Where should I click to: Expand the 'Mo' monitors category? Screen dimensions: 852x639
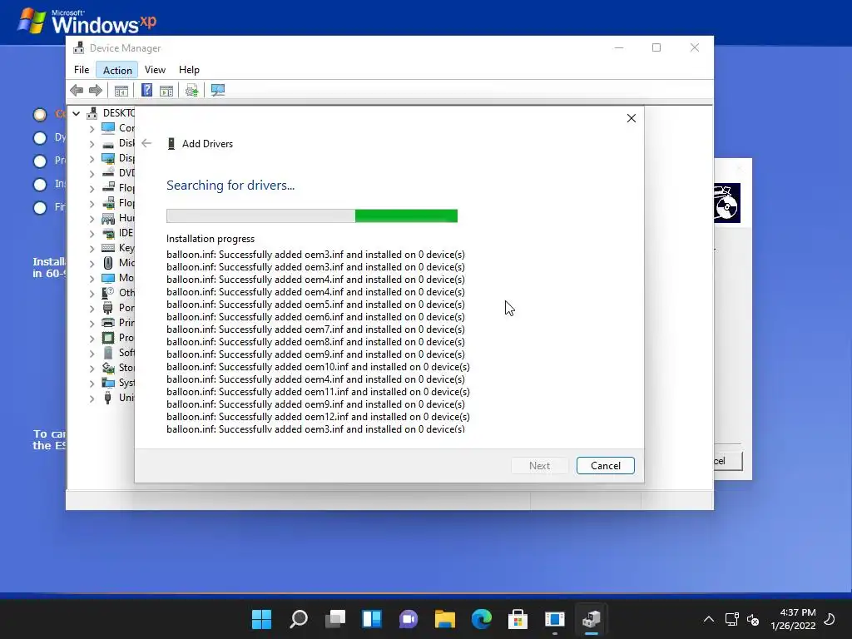click(92, 279)
